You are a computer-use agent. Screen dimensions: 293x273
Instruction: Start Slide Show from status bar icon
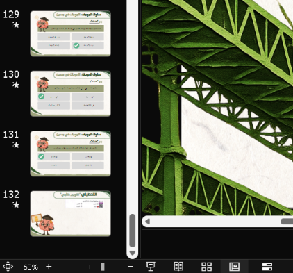(151, 267)
